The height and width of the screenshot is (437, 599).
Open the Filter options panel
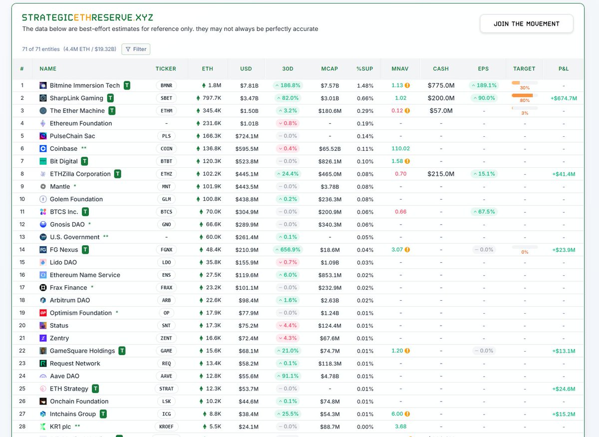[135, 49]
